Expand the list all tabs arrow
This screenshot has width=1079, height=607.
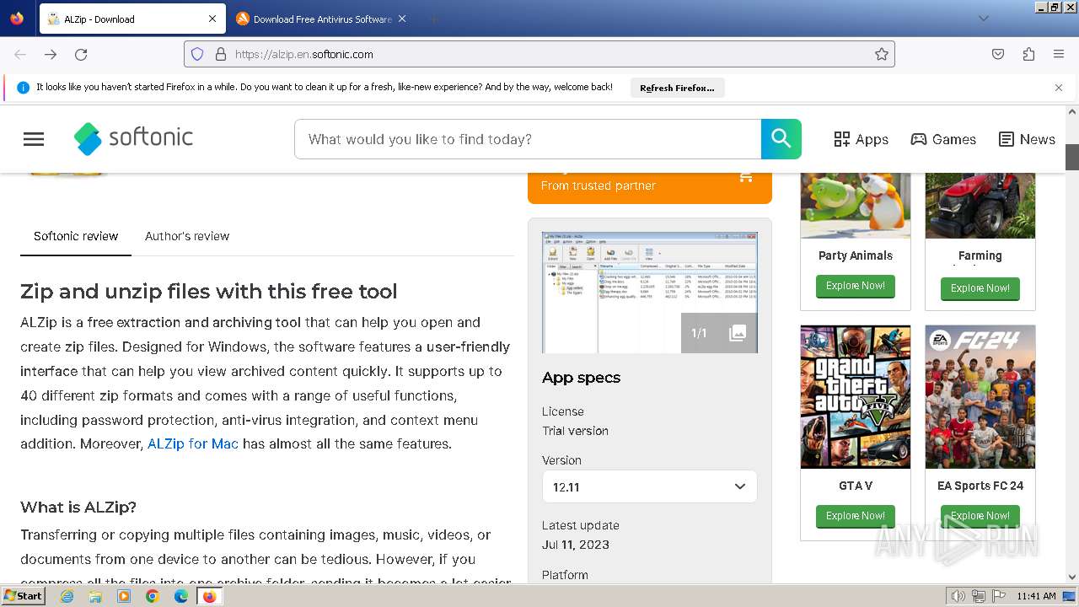[x=983, y=19]
